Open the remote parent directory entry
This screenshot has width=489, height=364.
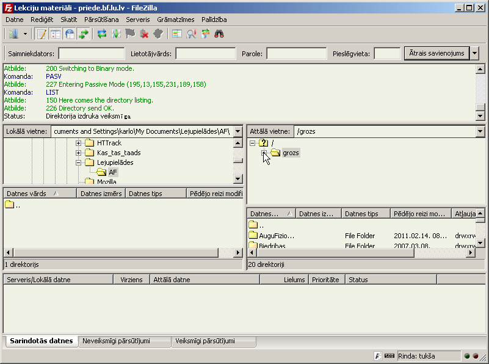coord(256,225)
